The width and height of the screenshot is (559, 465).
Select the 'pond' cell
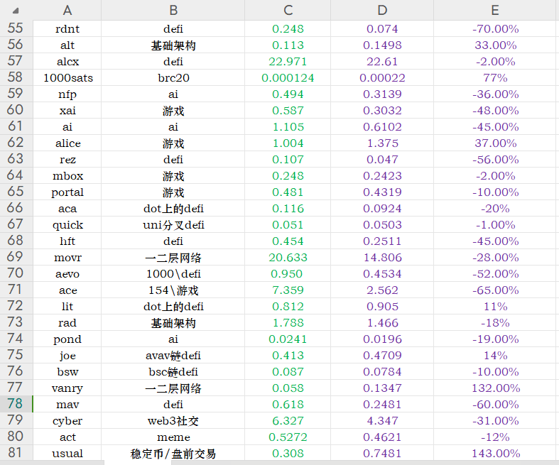coord(67,339)
